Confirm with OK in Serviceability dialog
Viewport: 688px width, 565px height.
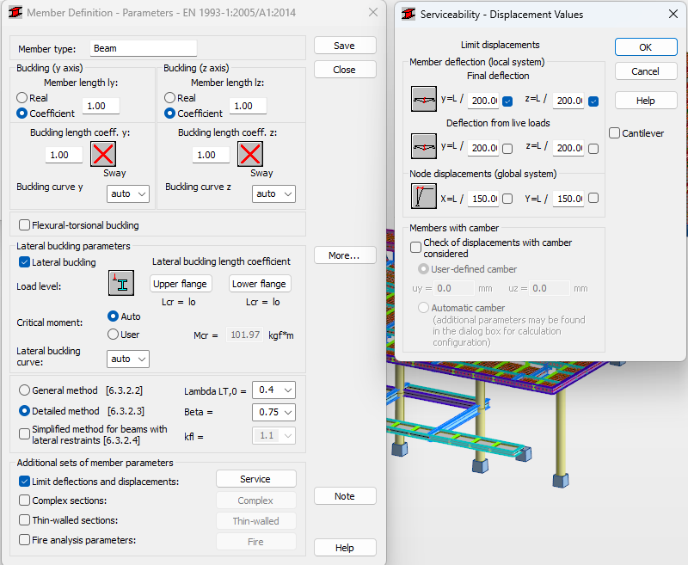(x=646, y=47)
